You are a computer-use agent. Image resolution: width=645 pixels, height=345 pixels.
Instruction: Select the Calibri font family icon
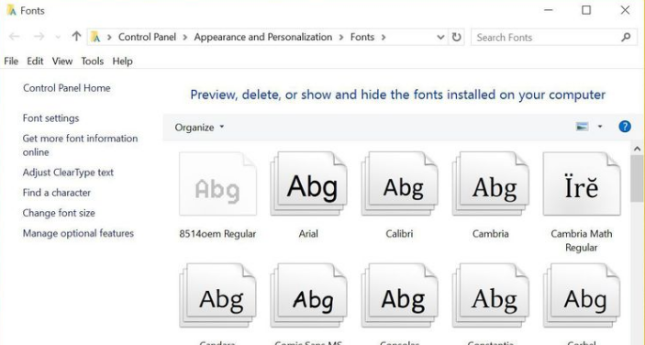point(399,184)
